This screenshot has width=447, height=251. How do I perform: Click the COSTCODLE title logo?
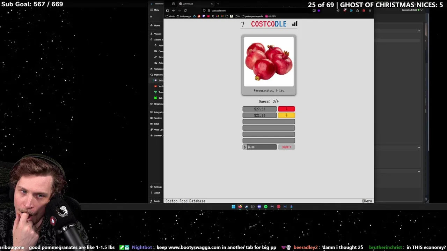(x=269, y=24)
